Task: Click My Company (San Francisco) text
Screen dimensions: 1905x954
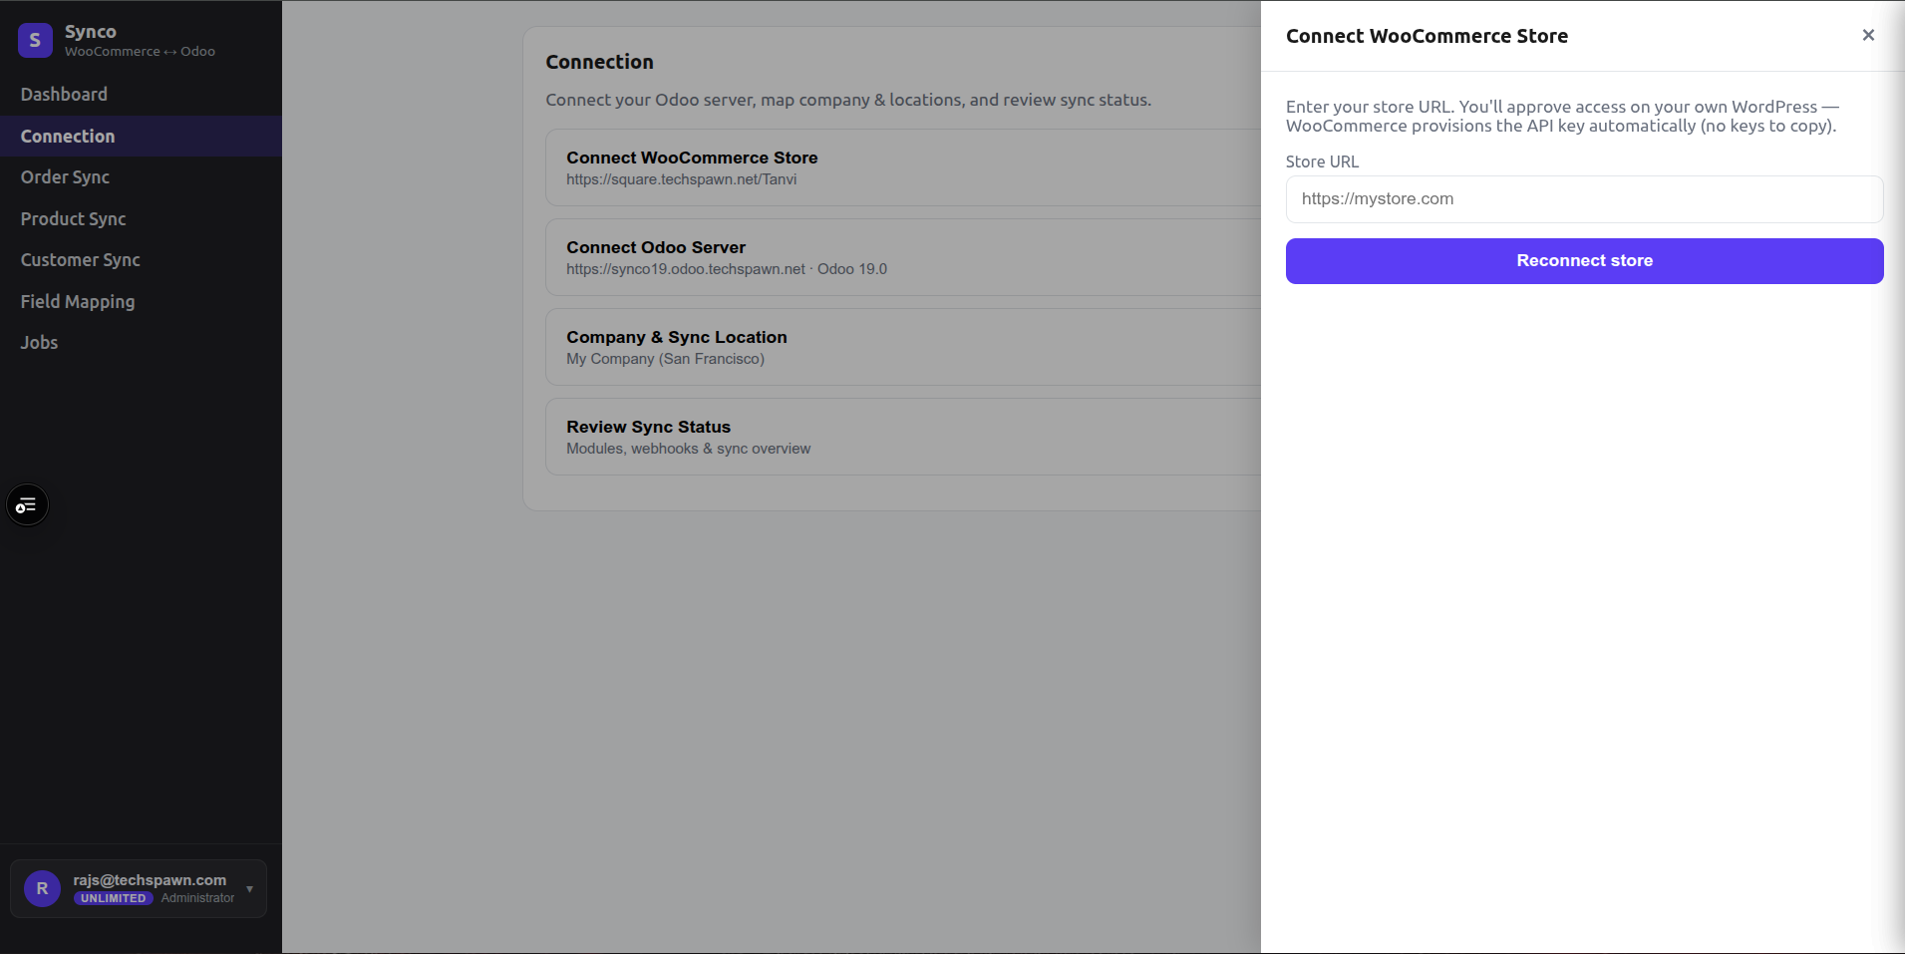Action: pyautogui.click(x=665, y=359)
